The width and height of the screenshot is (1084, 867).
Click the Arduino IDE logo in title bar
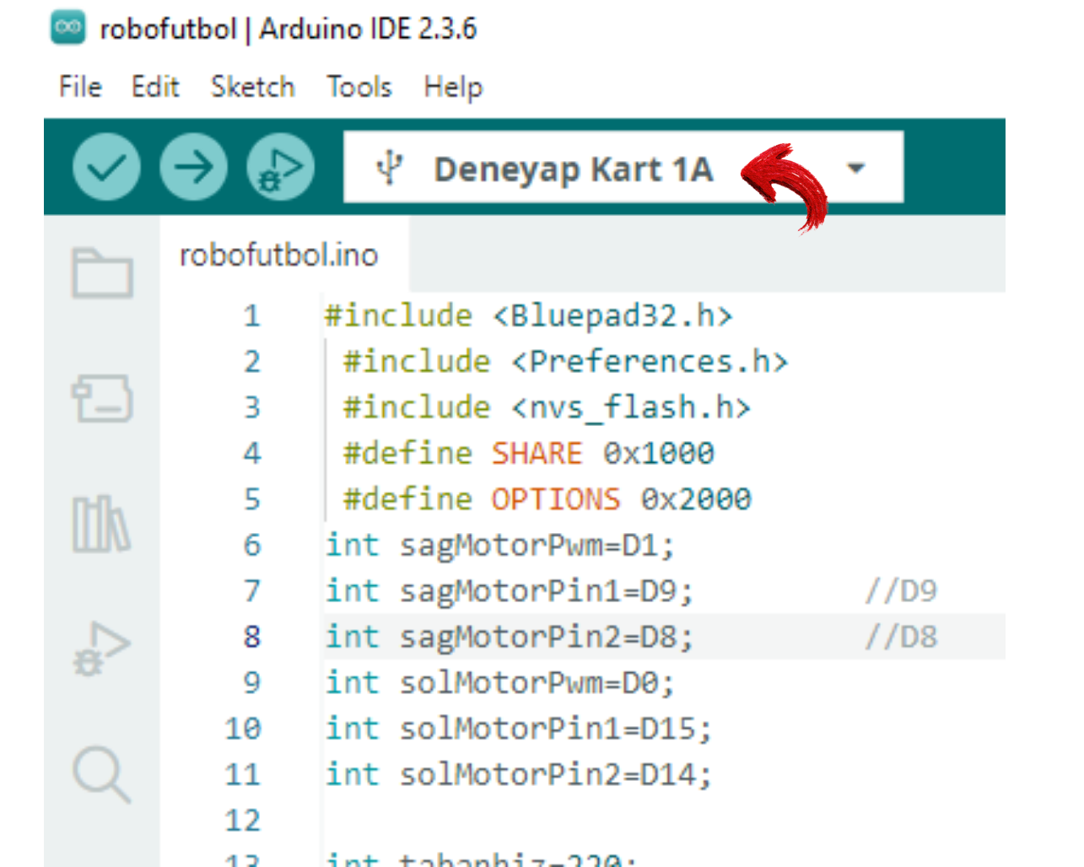67,28
